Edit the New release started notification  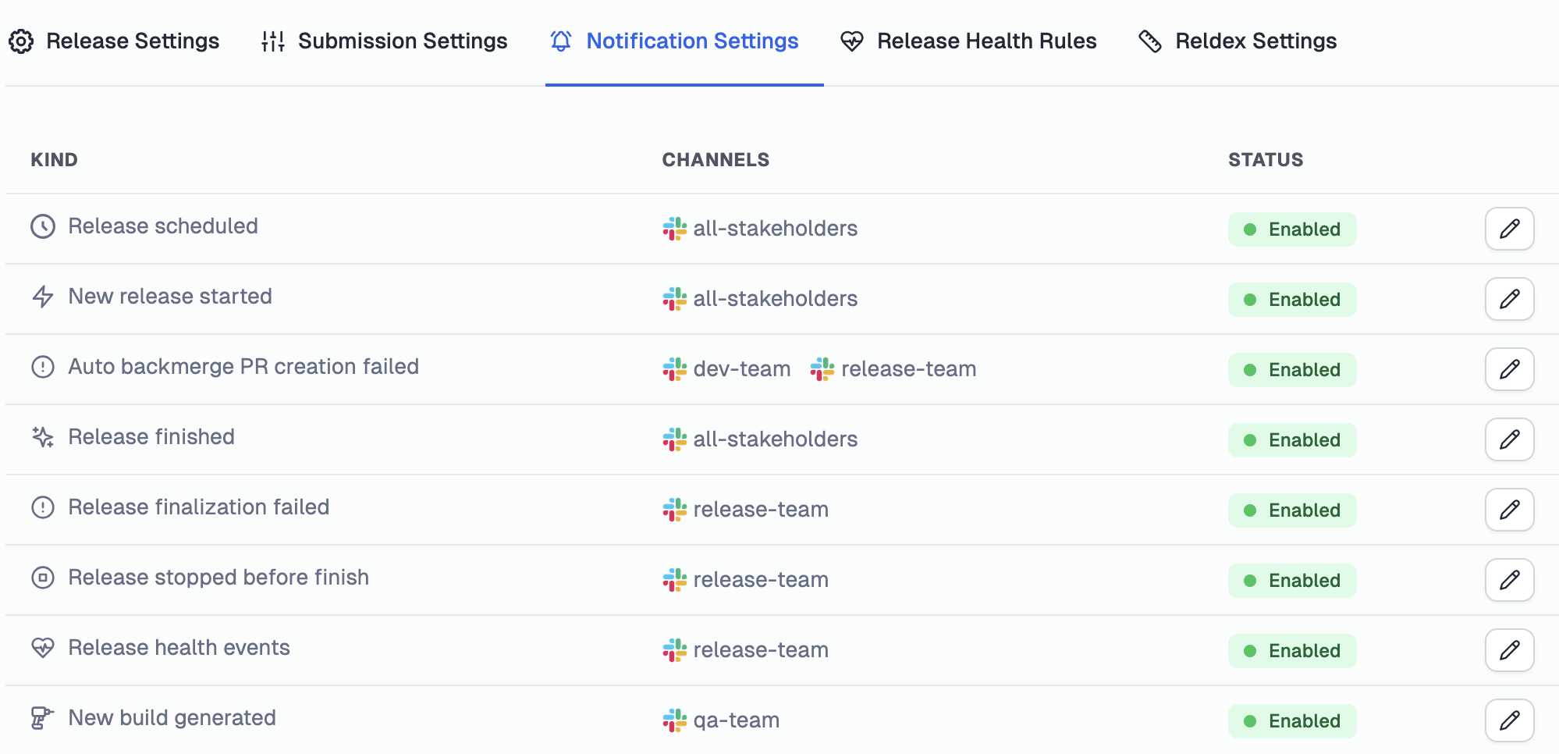tap(1509, 299)
